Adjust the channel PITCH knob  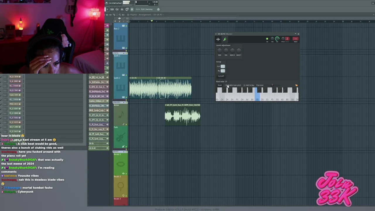click(x=283, y=39)
